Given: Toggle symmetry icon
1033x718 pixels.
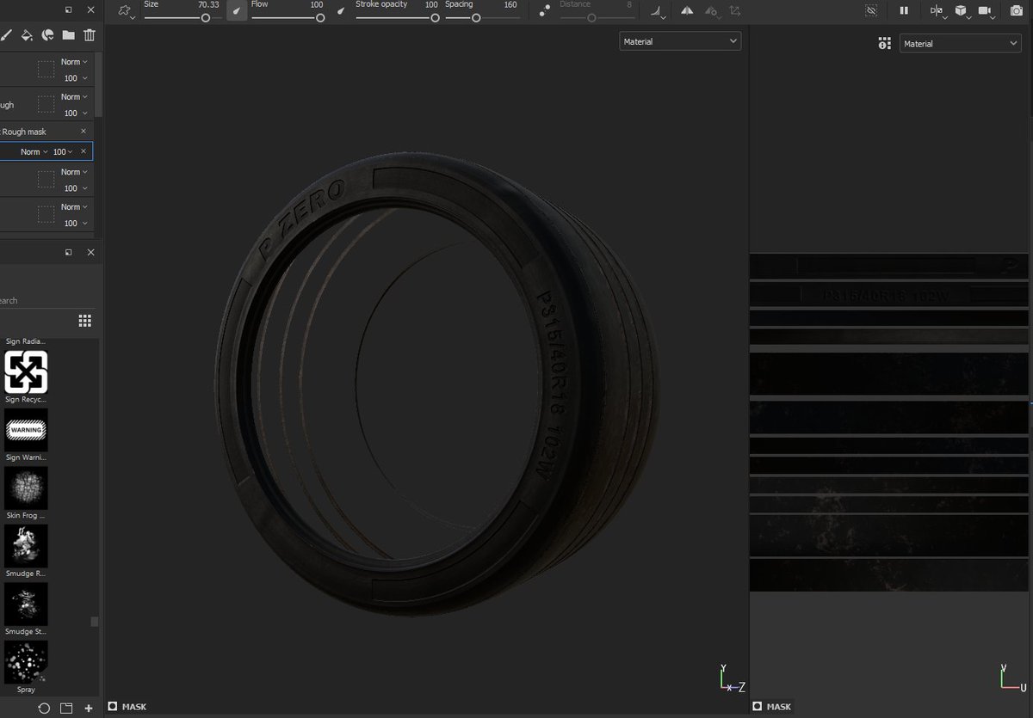Looking at the screenshot, I should click(x=687, y=11).
